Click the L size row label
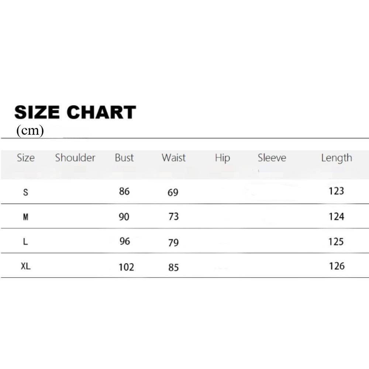Image resolution: width=369 pixels, height=369 pixels. tap(25, 242)
